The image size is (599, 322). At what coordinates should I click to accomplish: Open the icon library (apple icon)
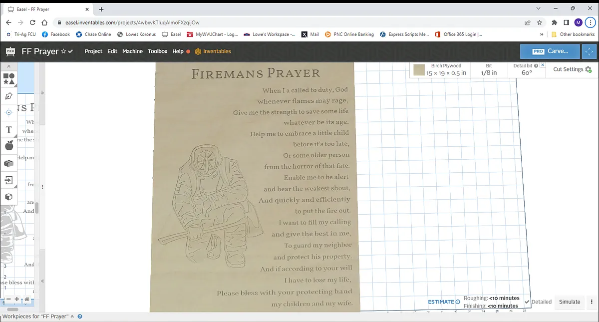(9, 145)
